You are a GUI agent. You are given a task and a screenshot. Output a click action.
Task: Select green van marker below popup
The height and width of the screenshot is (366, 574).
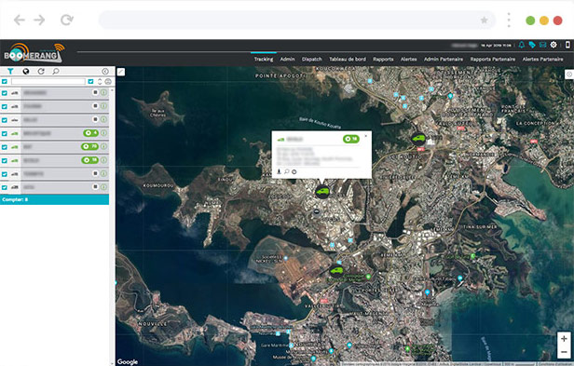pos(322,192)
